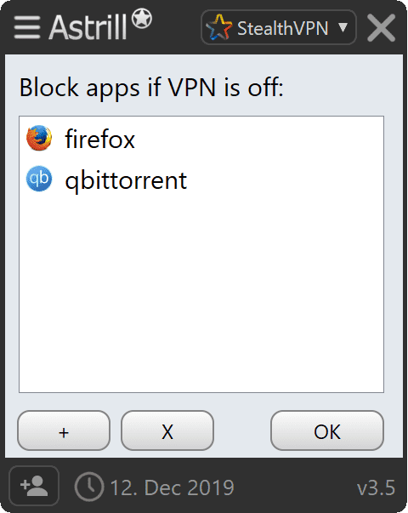Click the Astrill logo text
Image resolution: width=408 pixels, height=513 pixels.
[88, 27]
